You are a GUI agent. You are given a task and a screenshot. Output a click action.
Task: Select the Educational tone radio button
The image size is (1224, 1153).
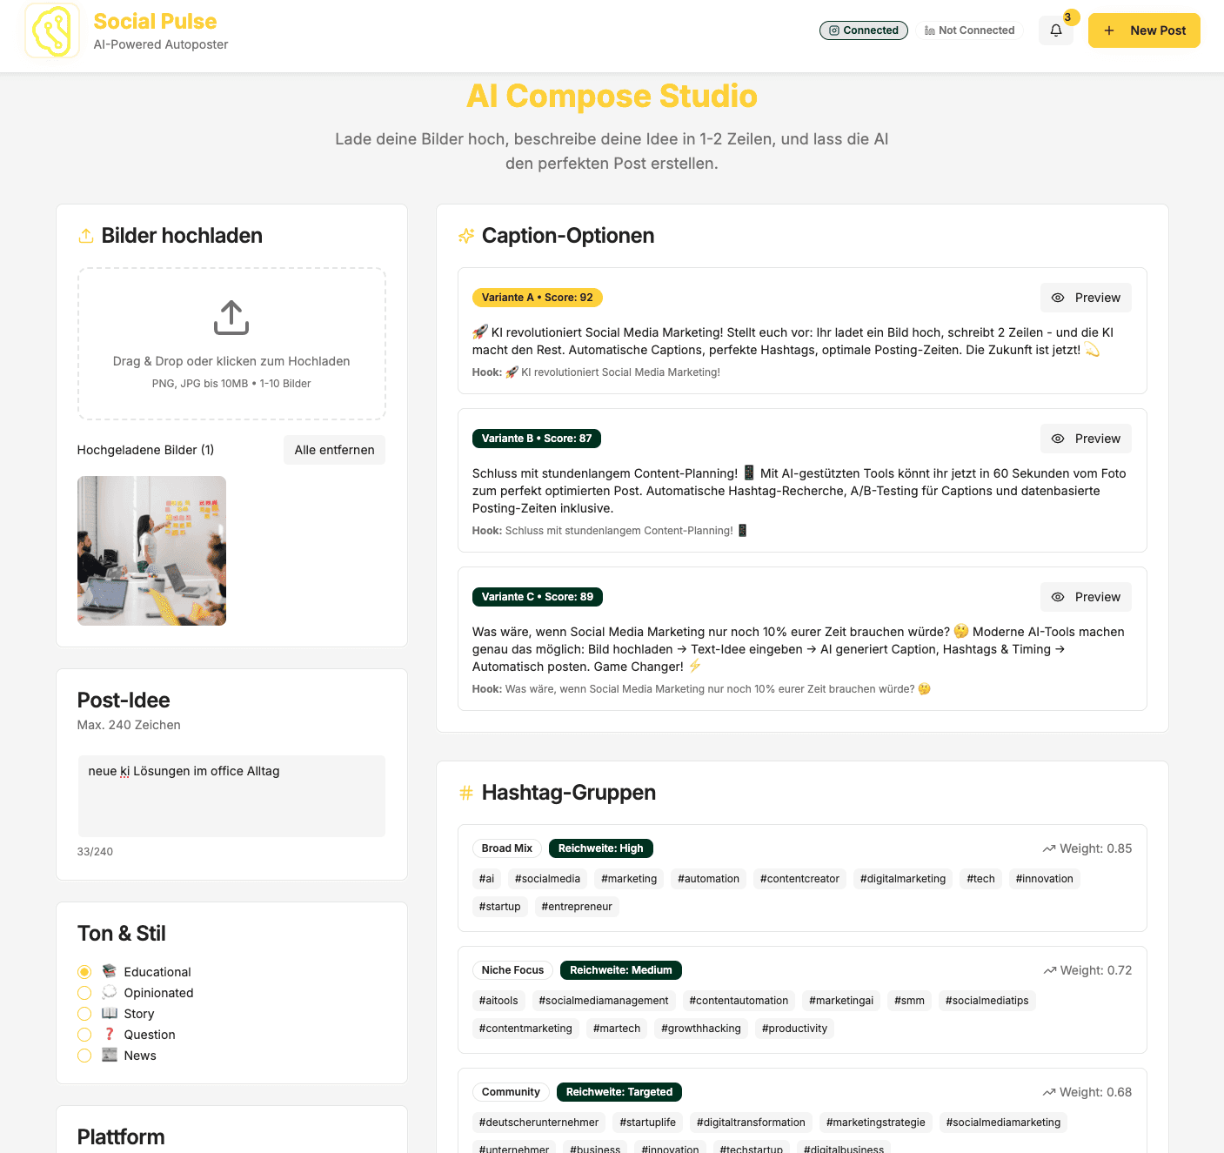tap(84, 972)
